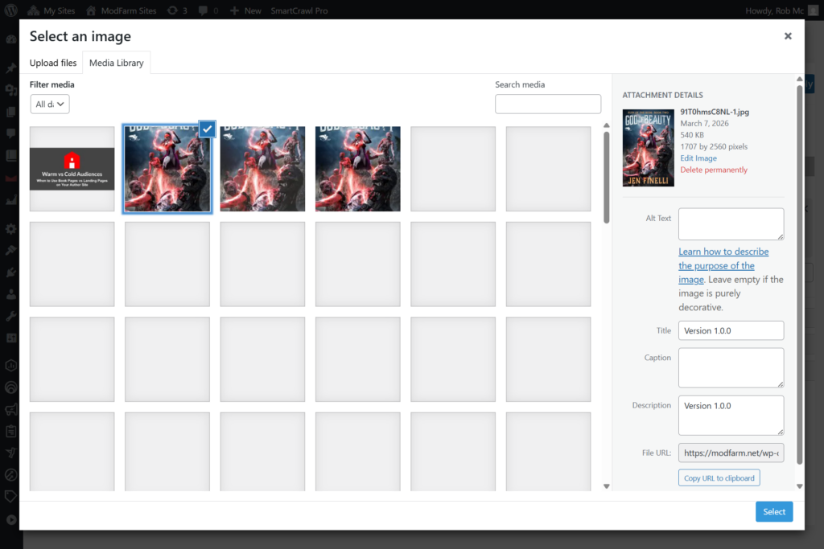Click the Edit Image link
824x549 pixels.
click(698, 158)
